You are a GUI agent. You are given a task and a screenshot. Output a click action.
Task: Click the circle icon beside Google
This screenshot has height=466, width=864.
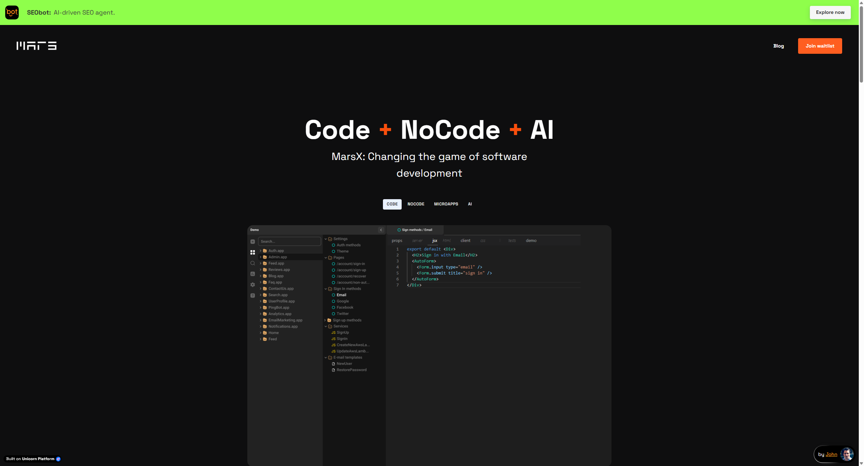click(x=333, y=301)
